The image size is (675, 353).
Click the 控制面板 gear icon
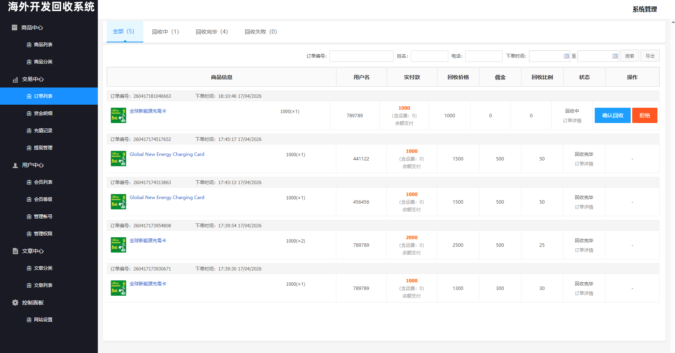click(15, 303)
